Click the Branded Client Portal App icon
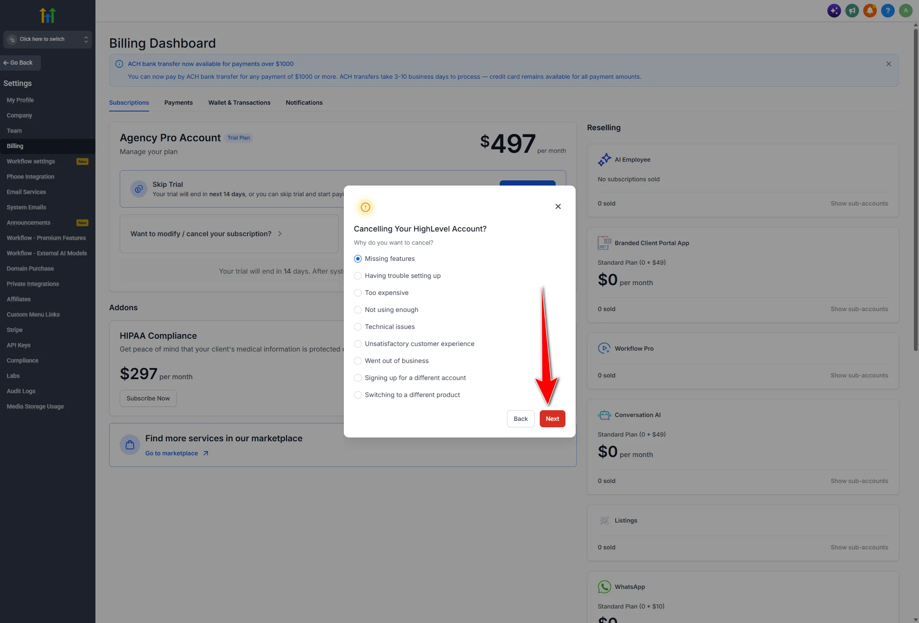Screen dimensions: 919x623 [x=604, y=243]
